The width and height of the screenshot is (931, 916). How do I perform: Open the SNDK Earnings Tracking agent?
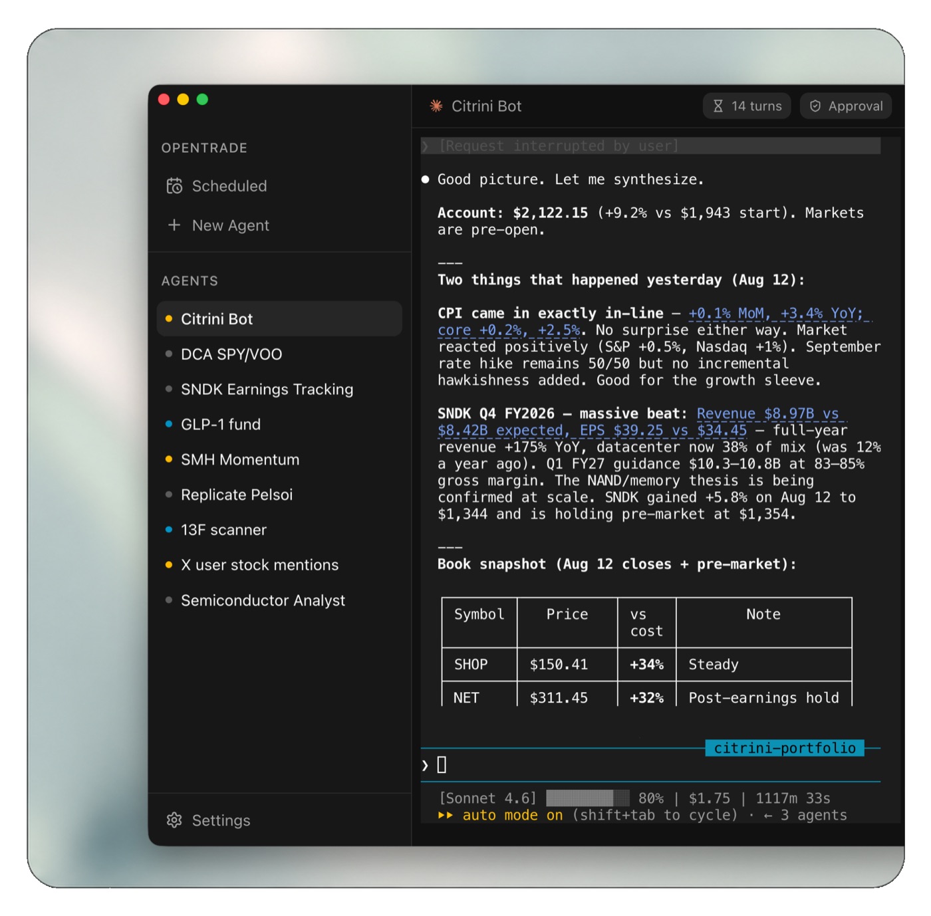279,389
